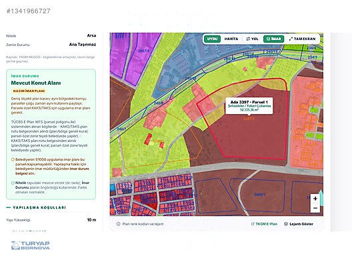Screen dimensions: 352x264
Task: Click the 'Plan renk kodları ve lejant' text
Action: [143, 224]
